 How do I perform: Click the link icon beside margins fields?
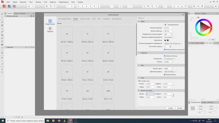(173, 85)
